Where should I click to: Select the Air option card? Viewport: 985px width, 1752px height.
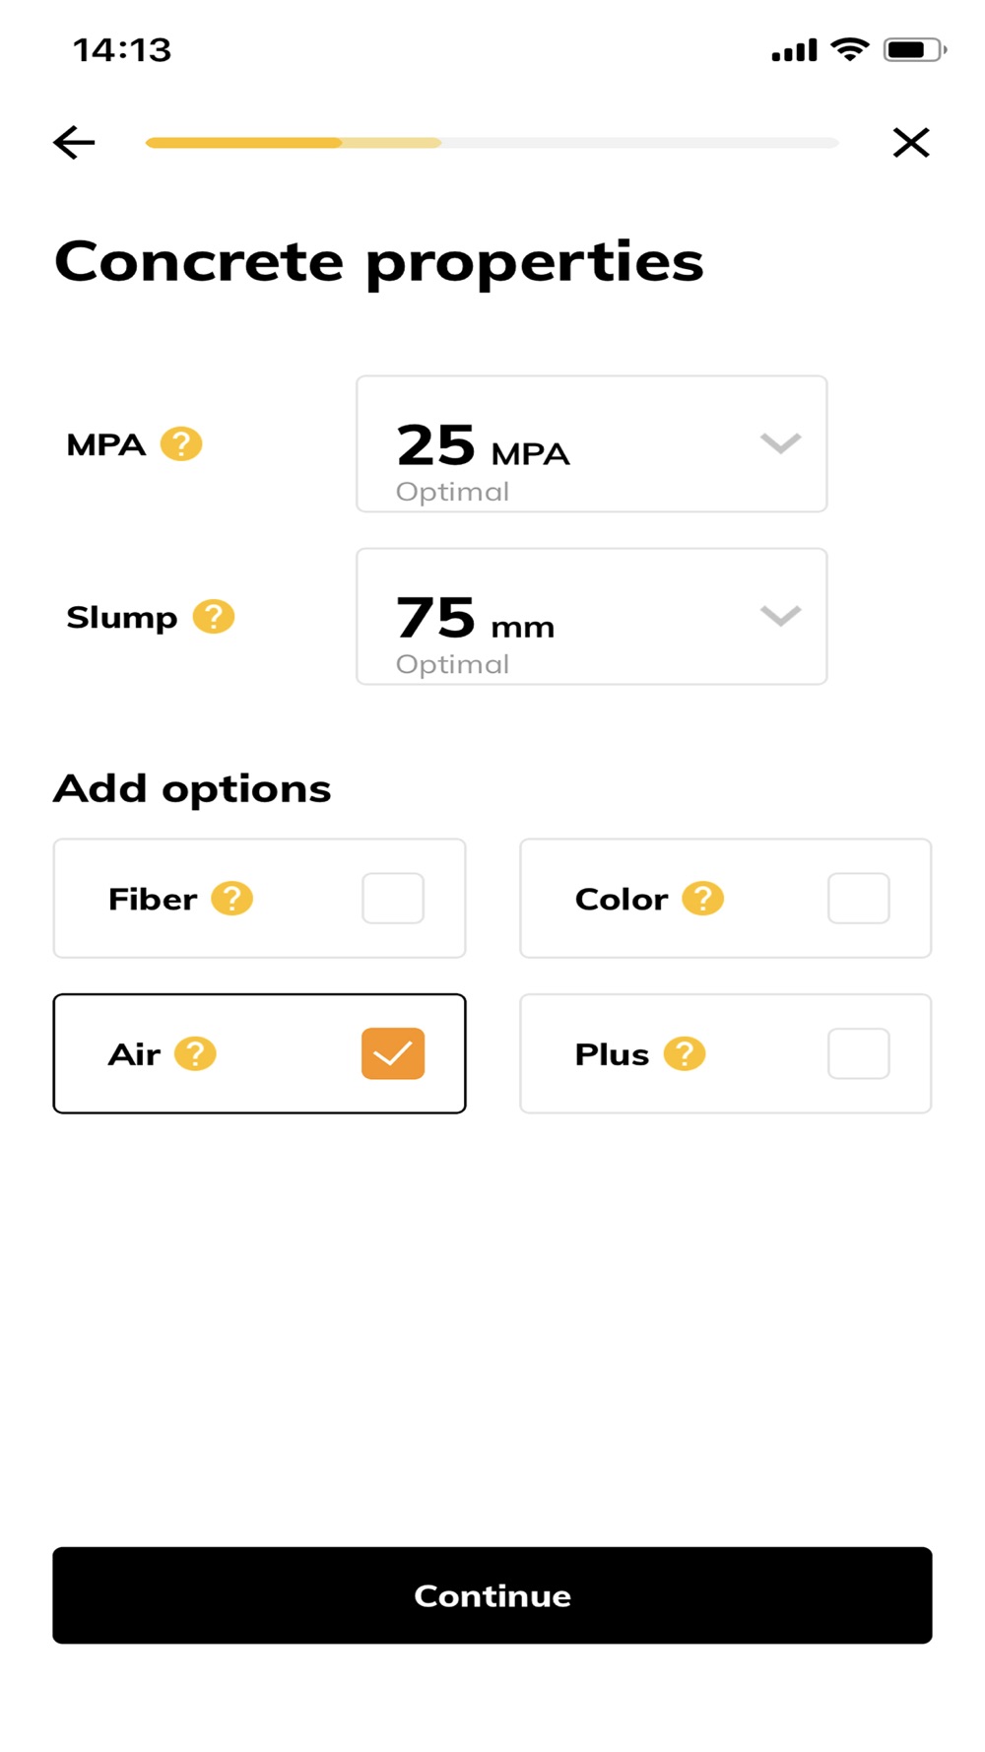pyautogui.click(x=259, y=1054)
